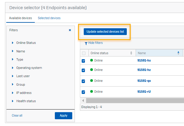Toggle the select-all header checkbox
The height and width of the screenshot is (126, 184).
[83, 53]
